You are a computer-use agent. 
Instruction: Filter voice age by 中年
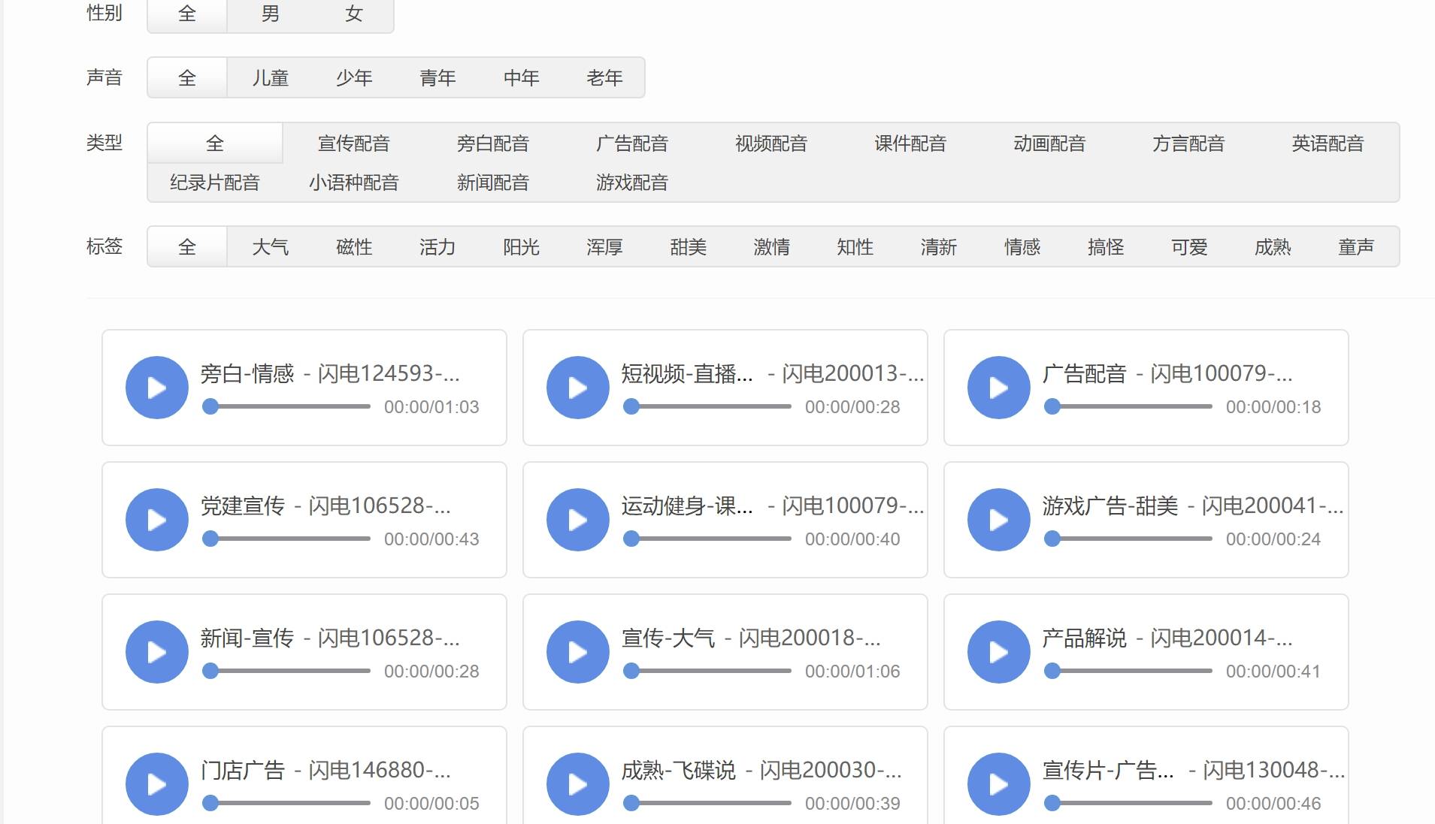click(521, 77)
